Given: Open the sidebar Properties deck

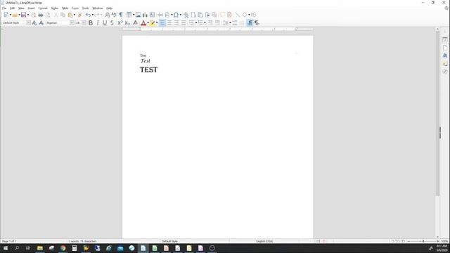Looking at the screenshot, I should 445,39.
